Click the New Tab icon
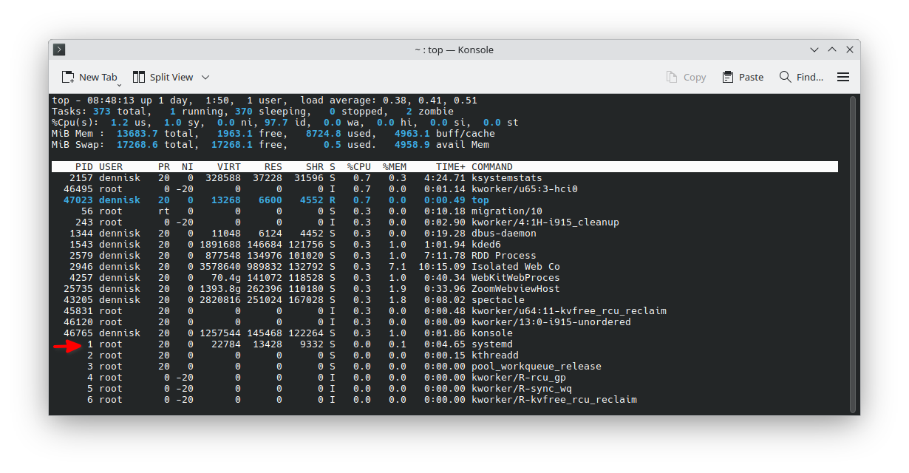909x473 pixels. pos(68,77)
